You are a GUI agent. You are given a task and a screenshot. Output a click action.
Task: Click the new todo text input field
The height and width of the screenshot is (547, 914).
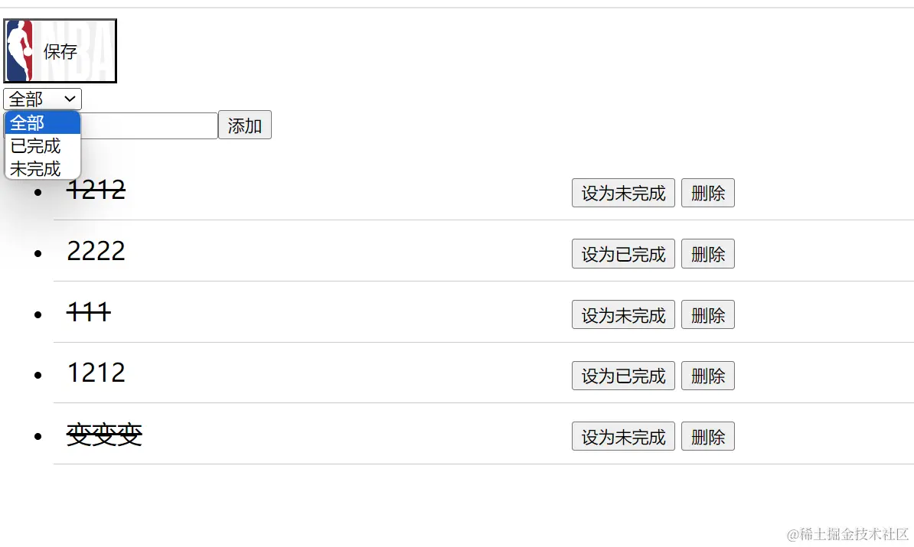[x=149, y=126]
